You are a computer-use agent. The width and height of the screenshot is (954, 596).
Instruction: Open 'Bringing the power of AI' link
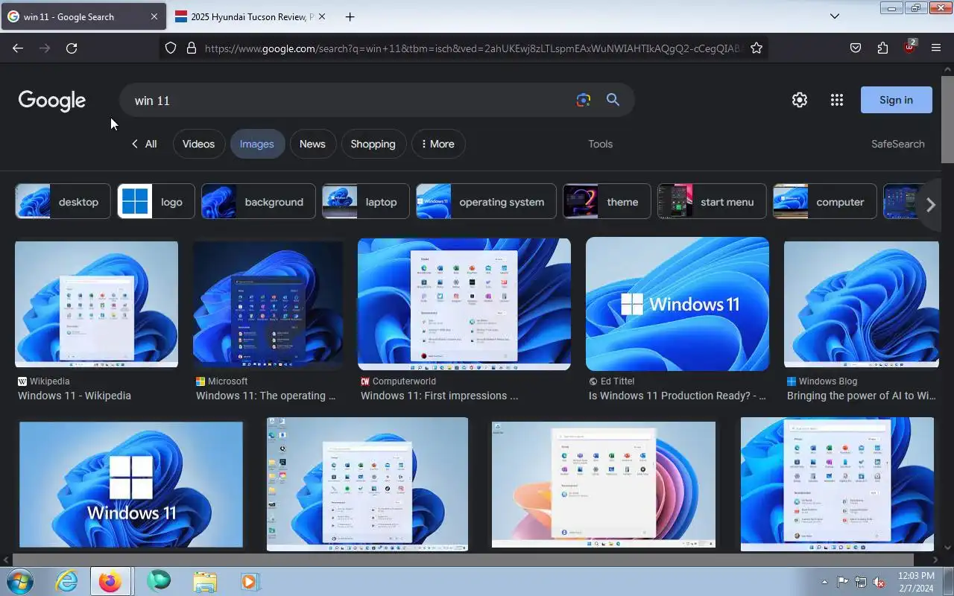pyautogui.click(x=862, y=396)
